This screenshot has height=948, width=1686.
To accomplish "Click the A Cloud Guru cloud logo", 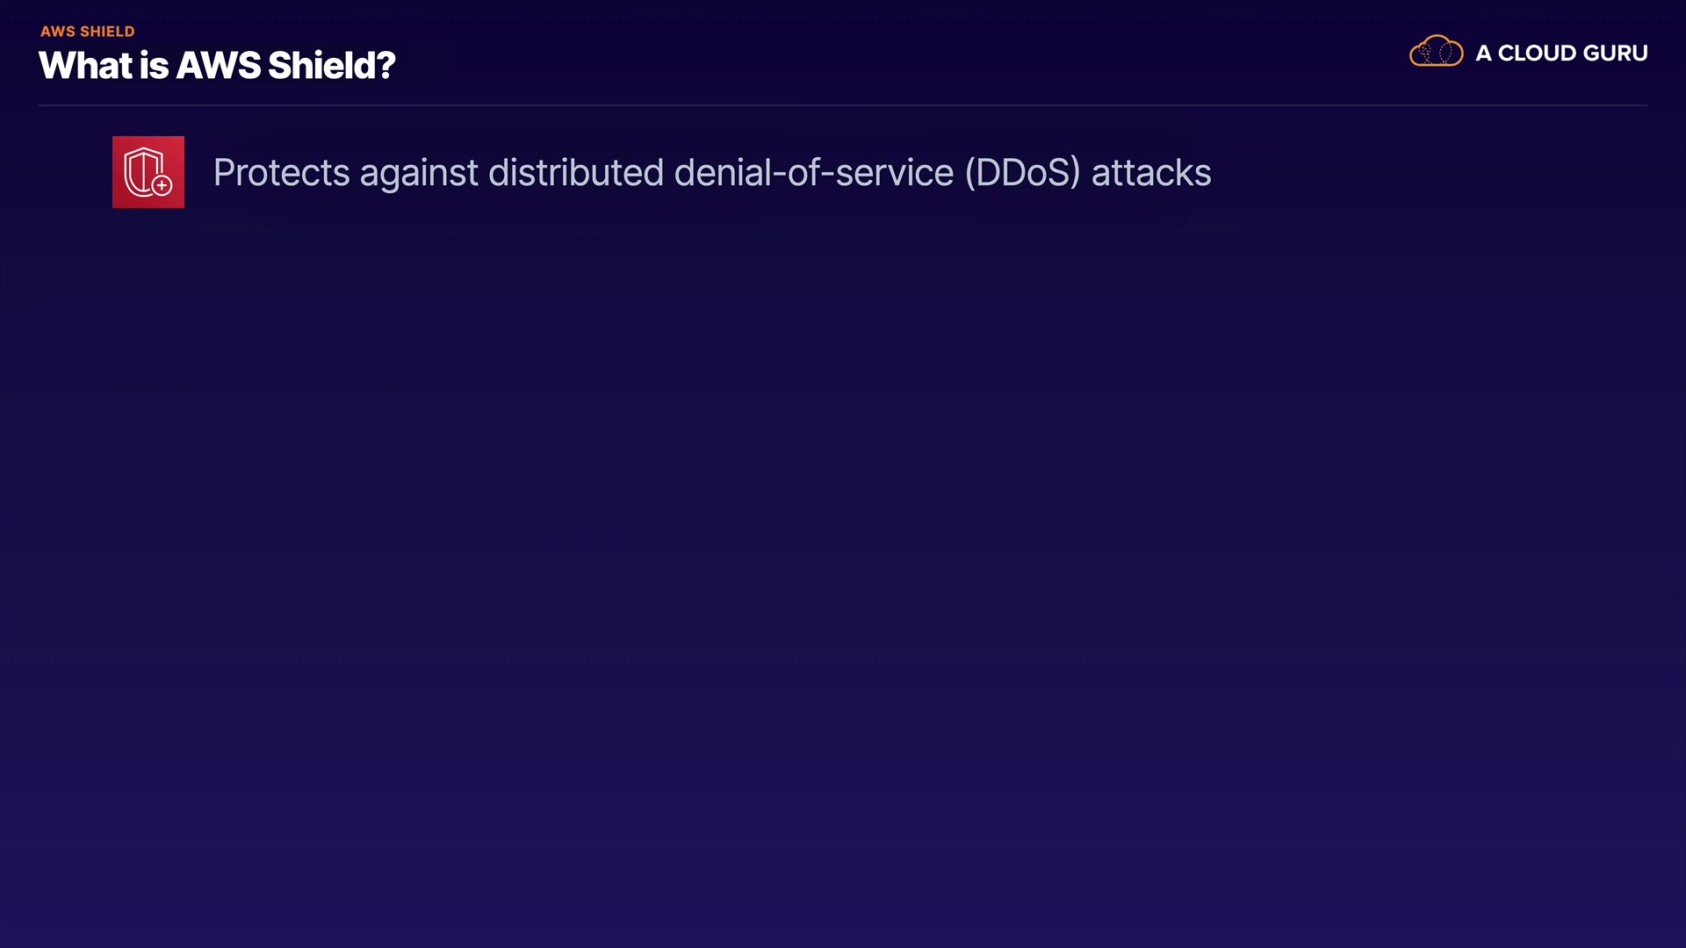I will click(1436, 52).
